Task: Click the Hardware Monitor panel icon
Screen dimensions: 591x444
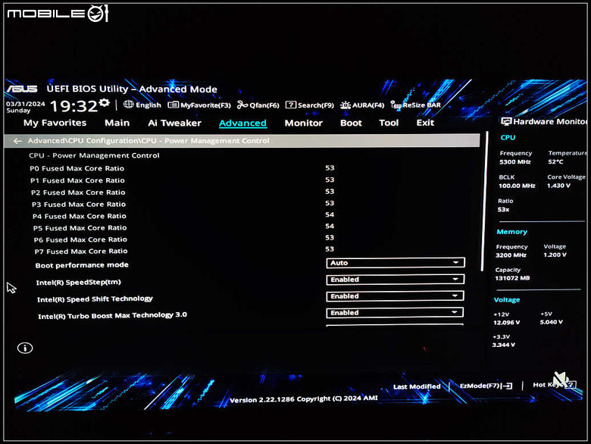Action: point(506,121)
